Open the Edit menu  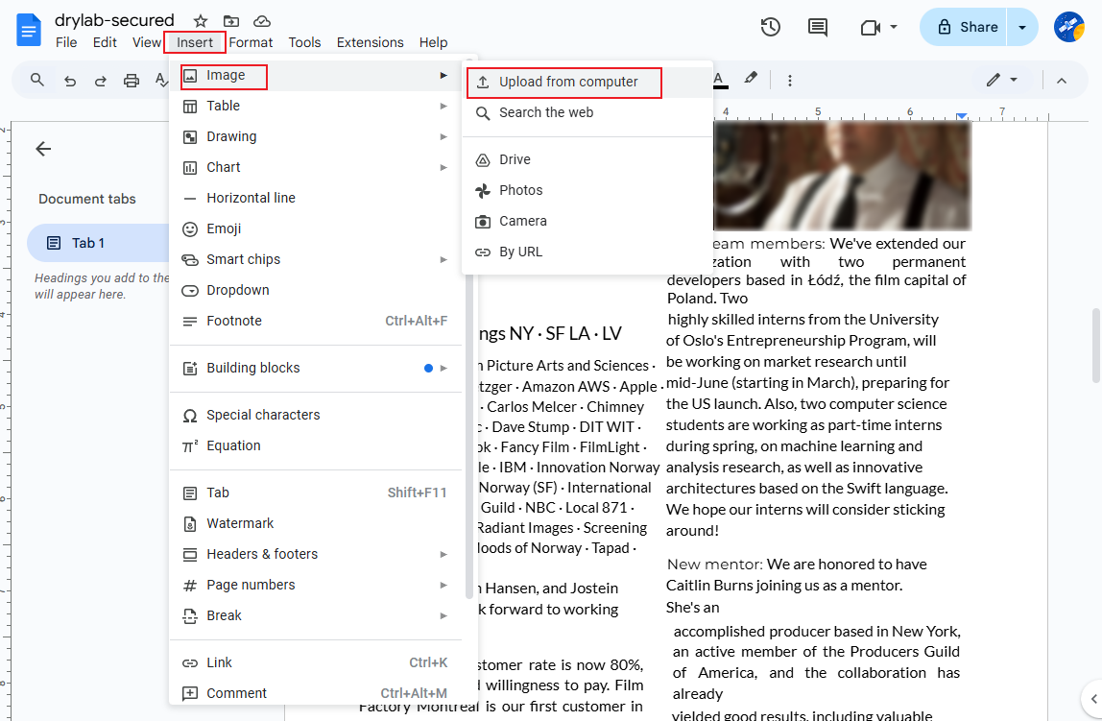(x=105, y=42)
